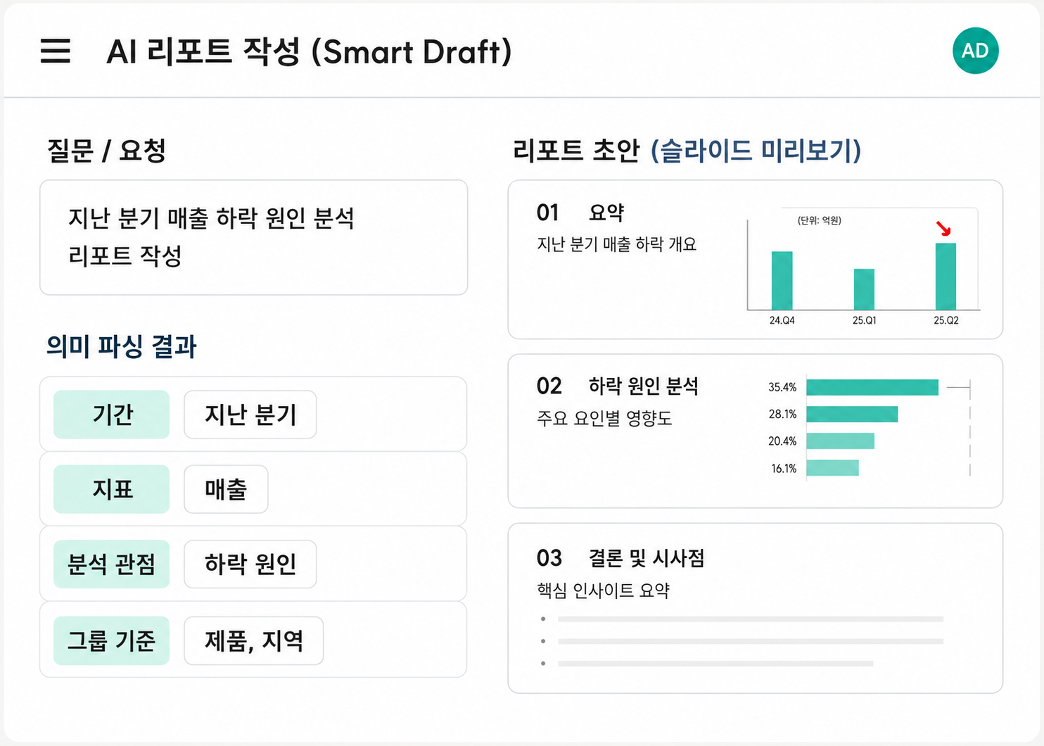Click the 24.Q4 bar in summary chart

coord(782,281)
